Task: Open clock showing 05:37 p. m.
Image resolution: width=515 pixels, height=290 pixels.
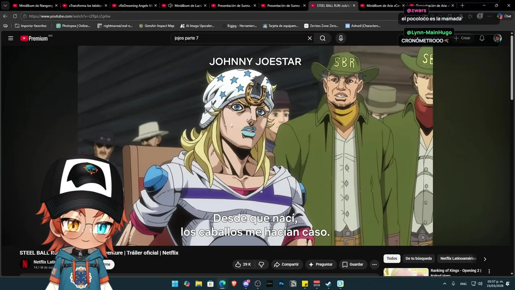Action: pos(495,284)
